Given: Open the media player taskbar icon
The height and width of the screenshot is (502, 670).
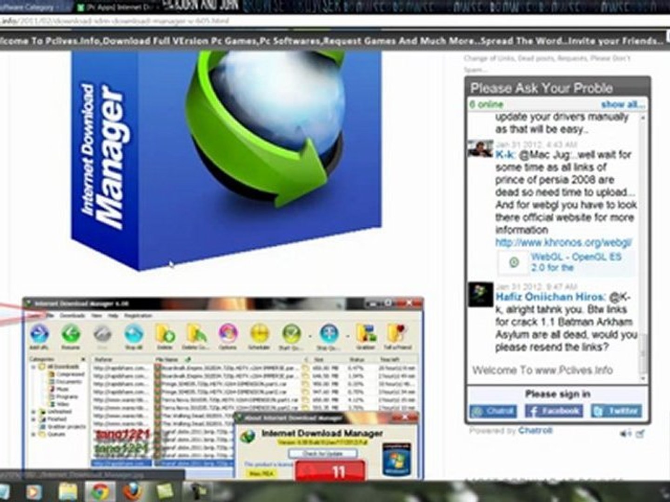Looking at the screenshot, I should point(34,491).
